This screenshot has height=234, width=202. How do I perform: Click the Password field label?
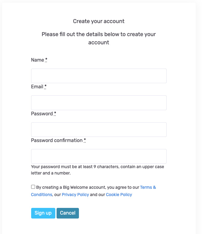point(42,114)
